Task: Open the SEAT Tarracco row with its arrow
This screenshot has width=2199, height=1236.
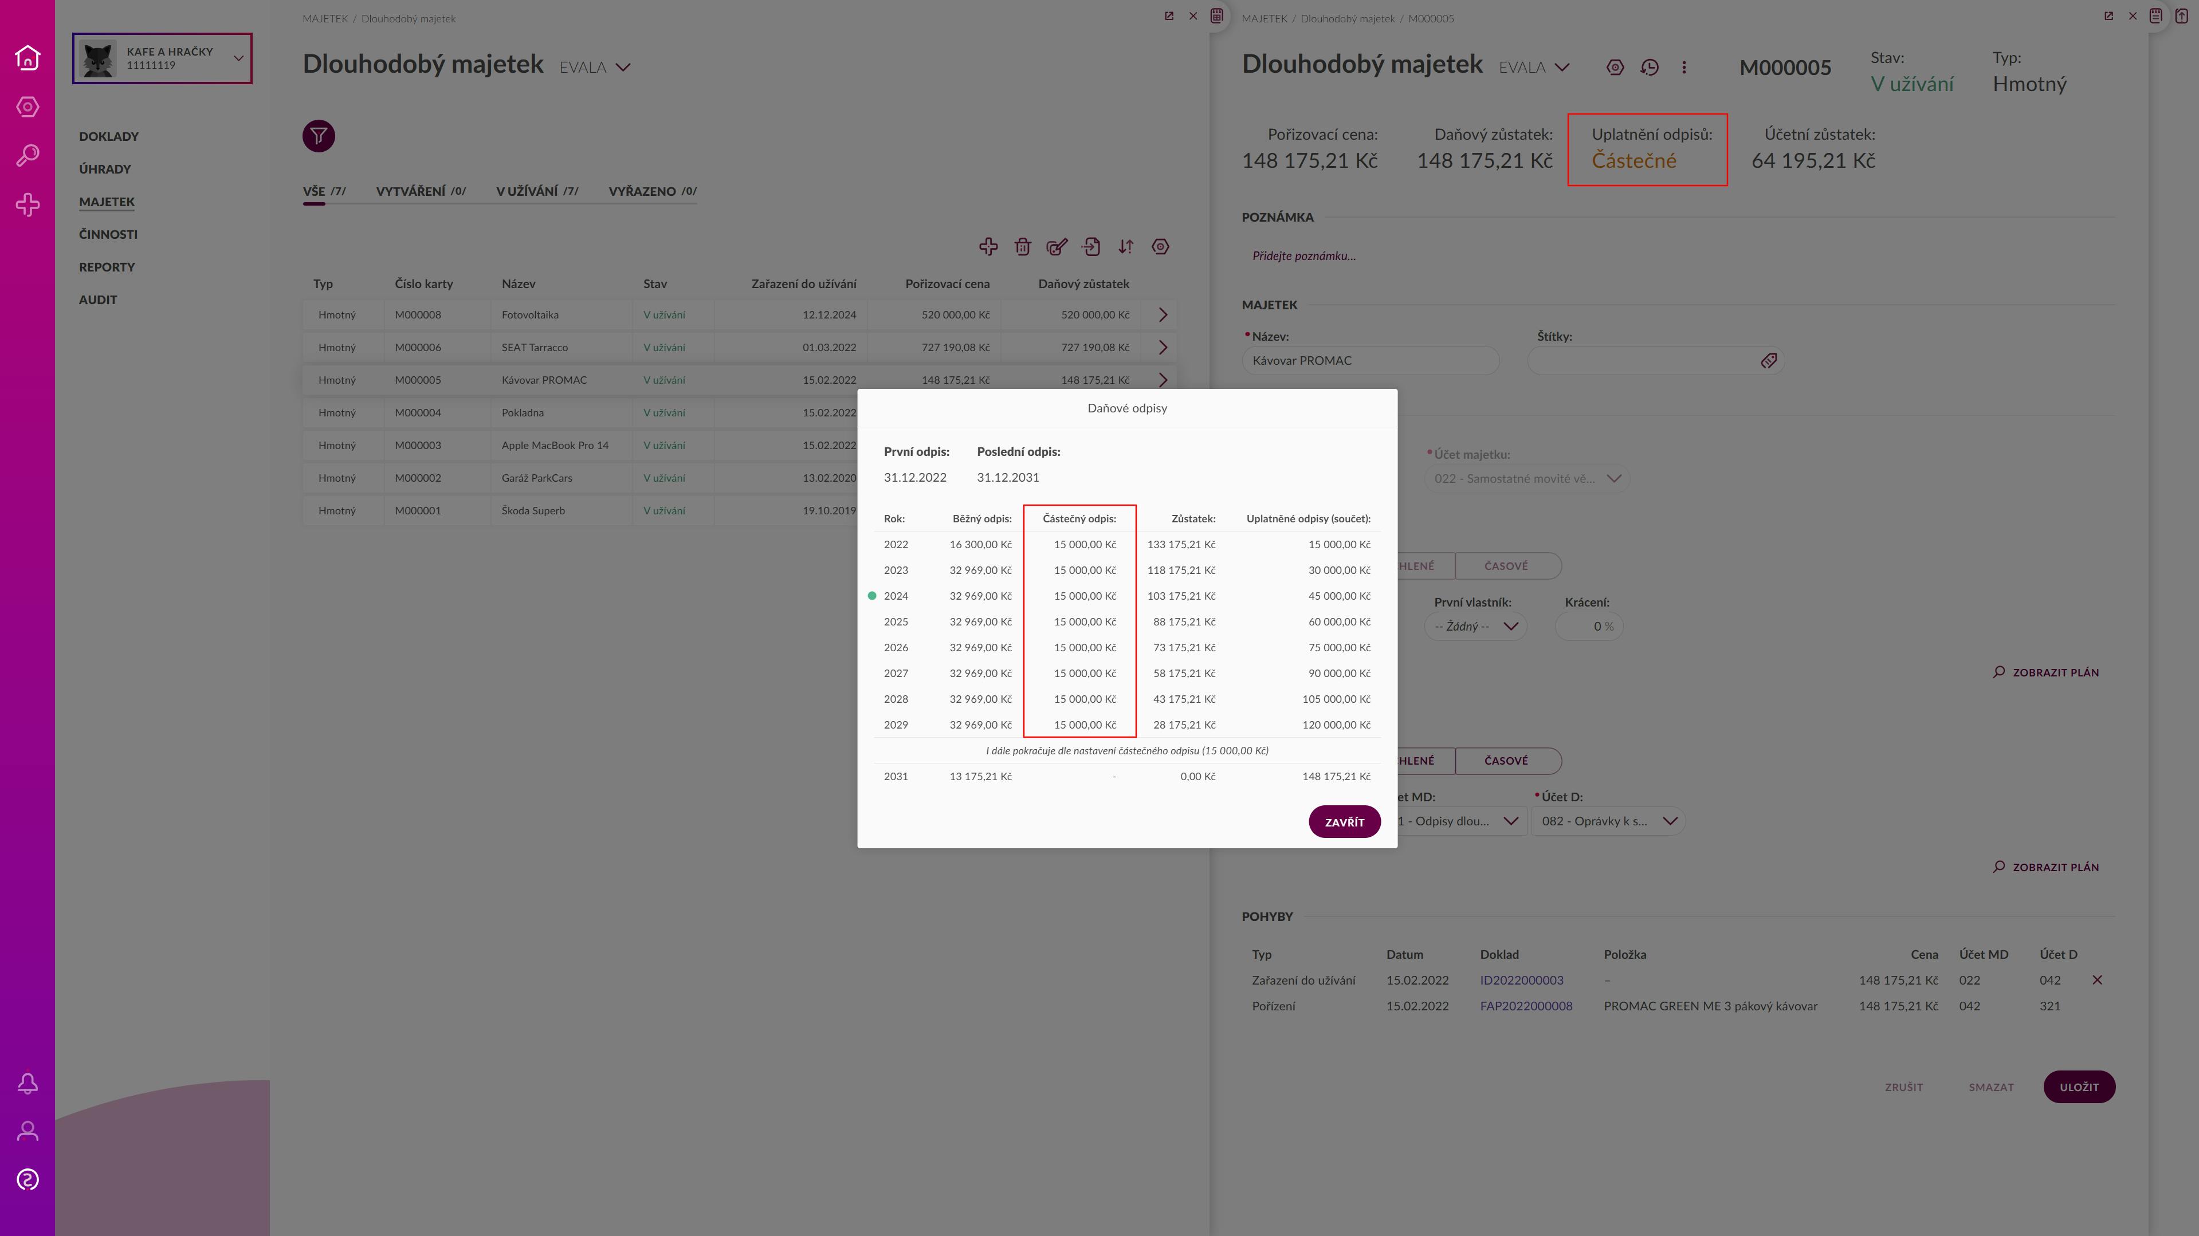Action: click(1163, 348)
